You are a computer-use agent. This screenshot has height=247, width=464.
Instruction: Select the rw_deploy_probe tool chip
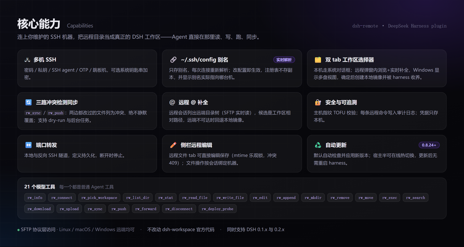[217, 209]
